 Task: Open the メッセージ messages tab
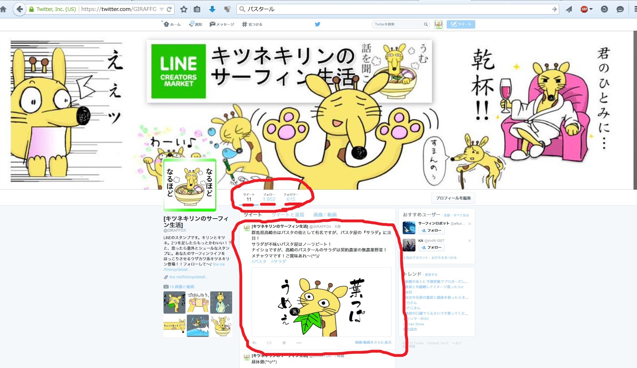(x=222, y=24)
